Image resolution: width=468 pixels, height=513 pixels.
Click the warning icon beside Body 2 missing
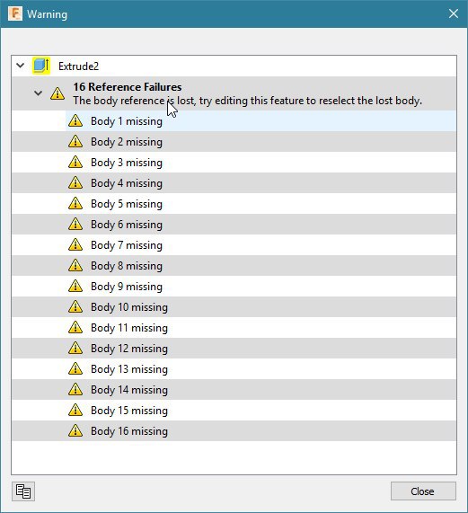point(75,141)
